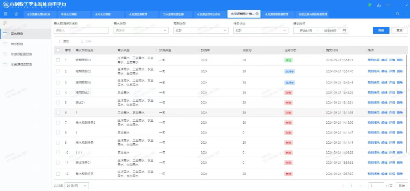The height and width of the screenshot is (191, 410).
Task: Open the 20条/页 page size selector
Action: [77, 186]
